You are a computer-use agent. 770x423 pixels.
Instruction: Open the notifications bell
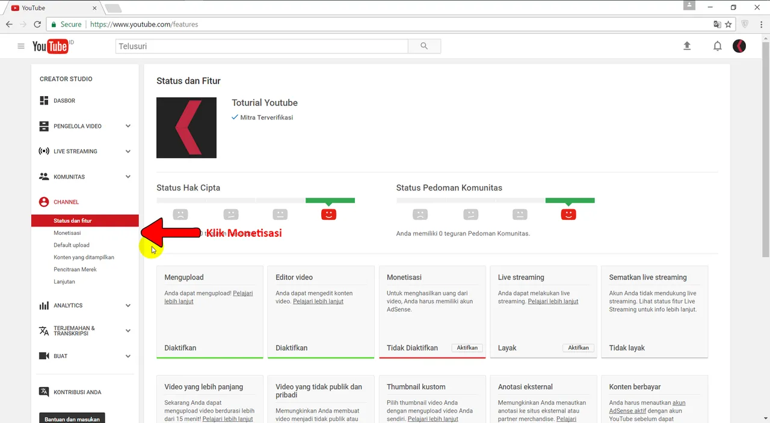point(718,46)
